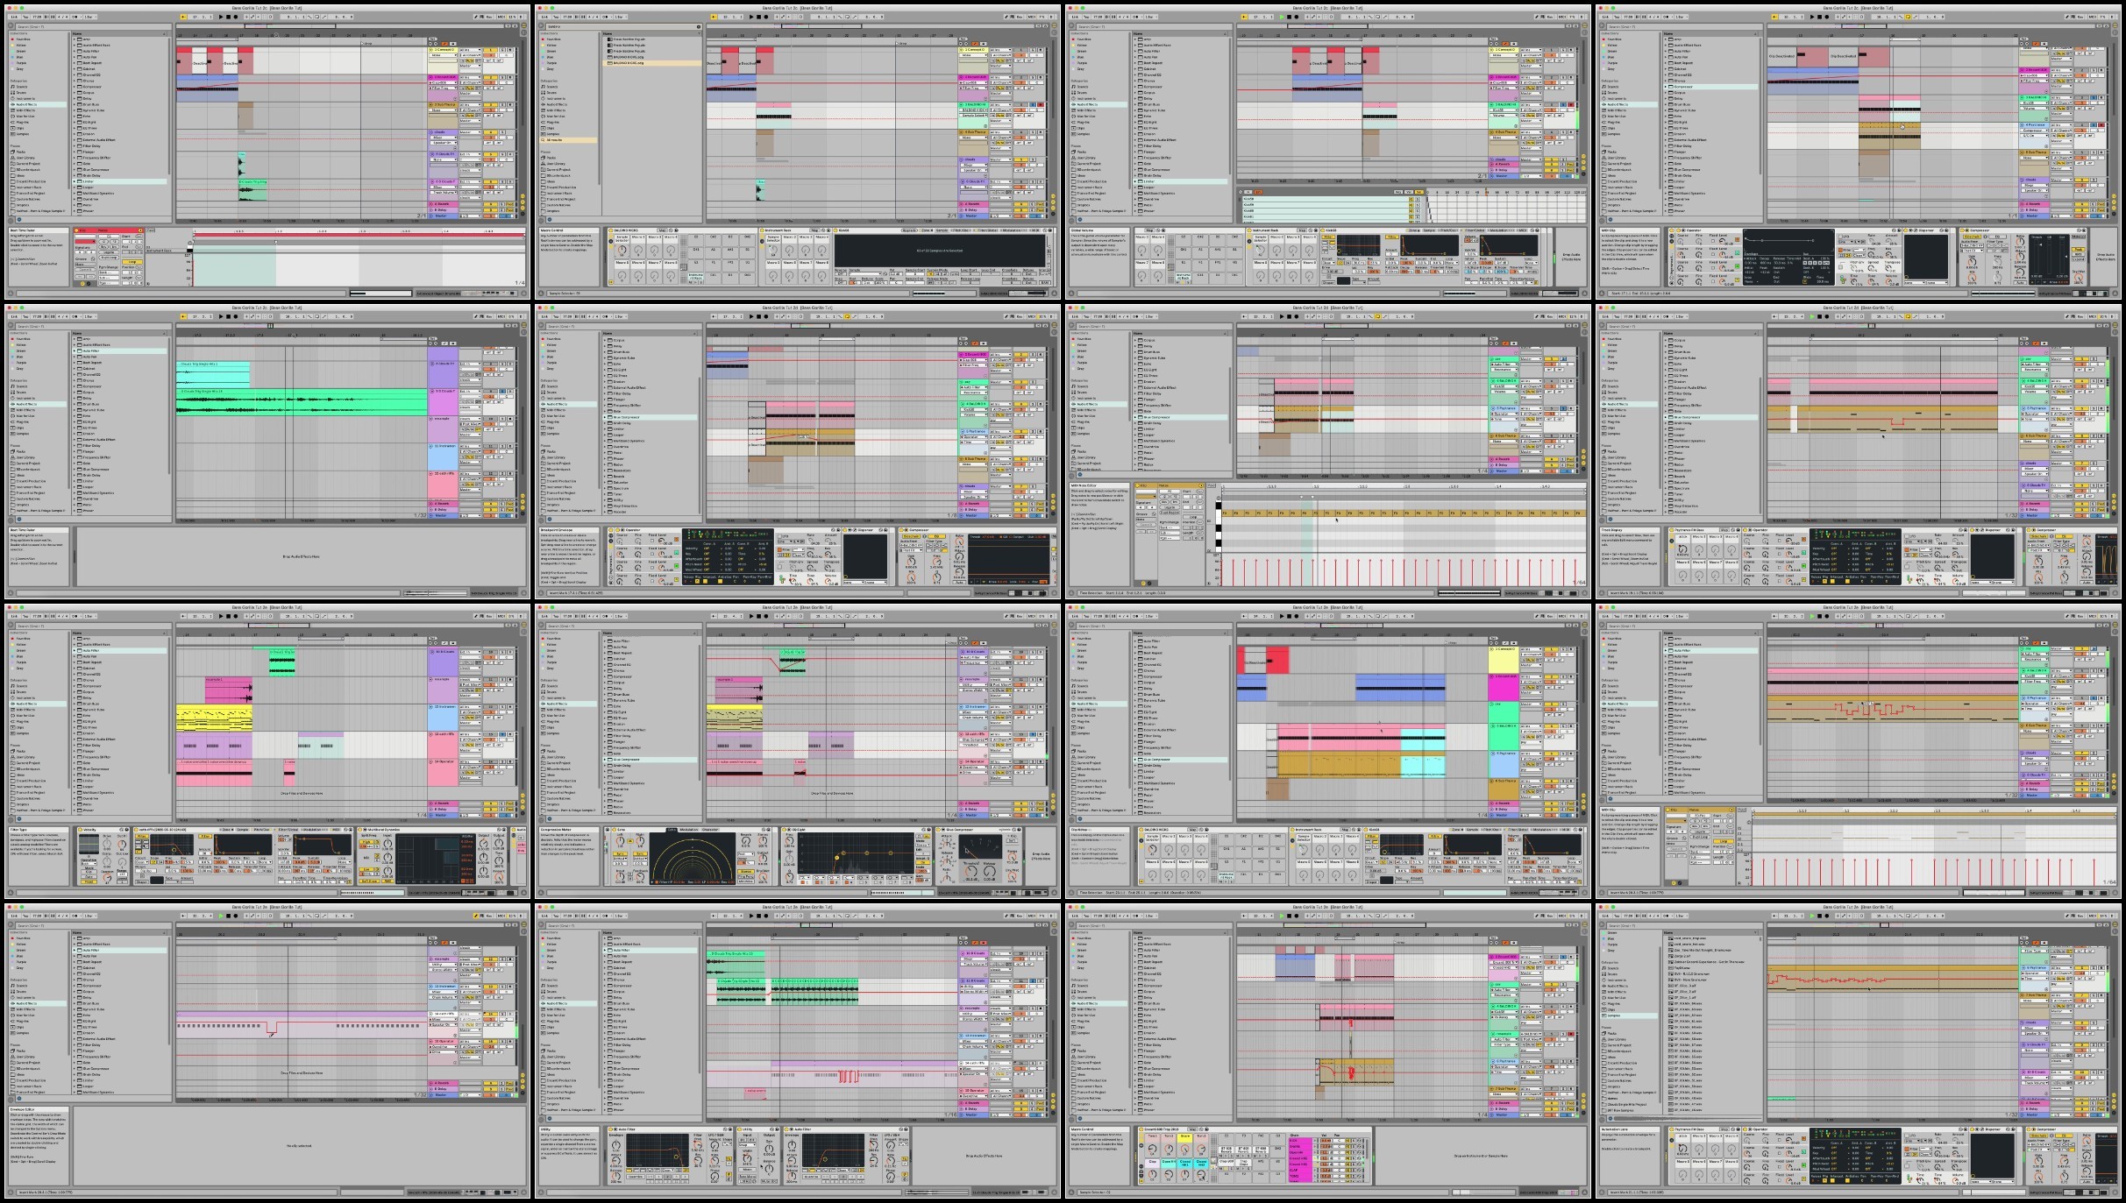Turn off EQ Eight device activator
This screenshot has width=2126, height=1203.
(x=784, y=830)
